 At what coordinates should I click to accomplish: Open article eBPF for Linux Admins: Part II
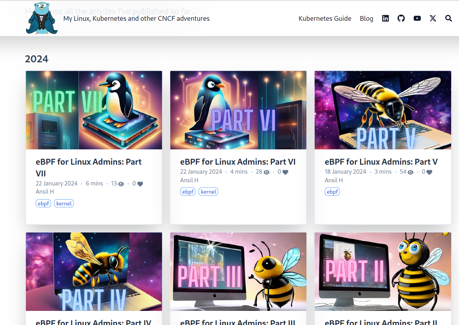381,322
